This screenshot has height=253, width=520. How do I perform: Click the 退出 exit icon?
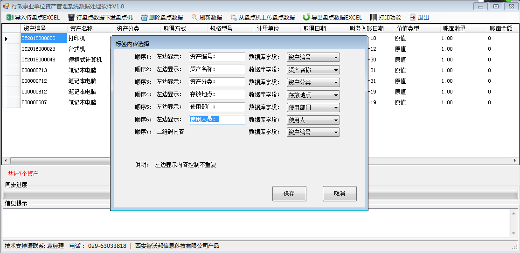[x=412, y=17]
